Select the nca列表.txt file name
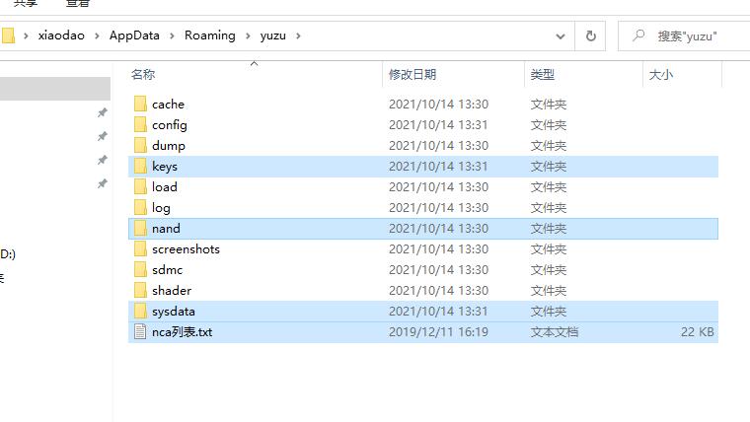The image size is (750, 422). click(x=182, y=331)
